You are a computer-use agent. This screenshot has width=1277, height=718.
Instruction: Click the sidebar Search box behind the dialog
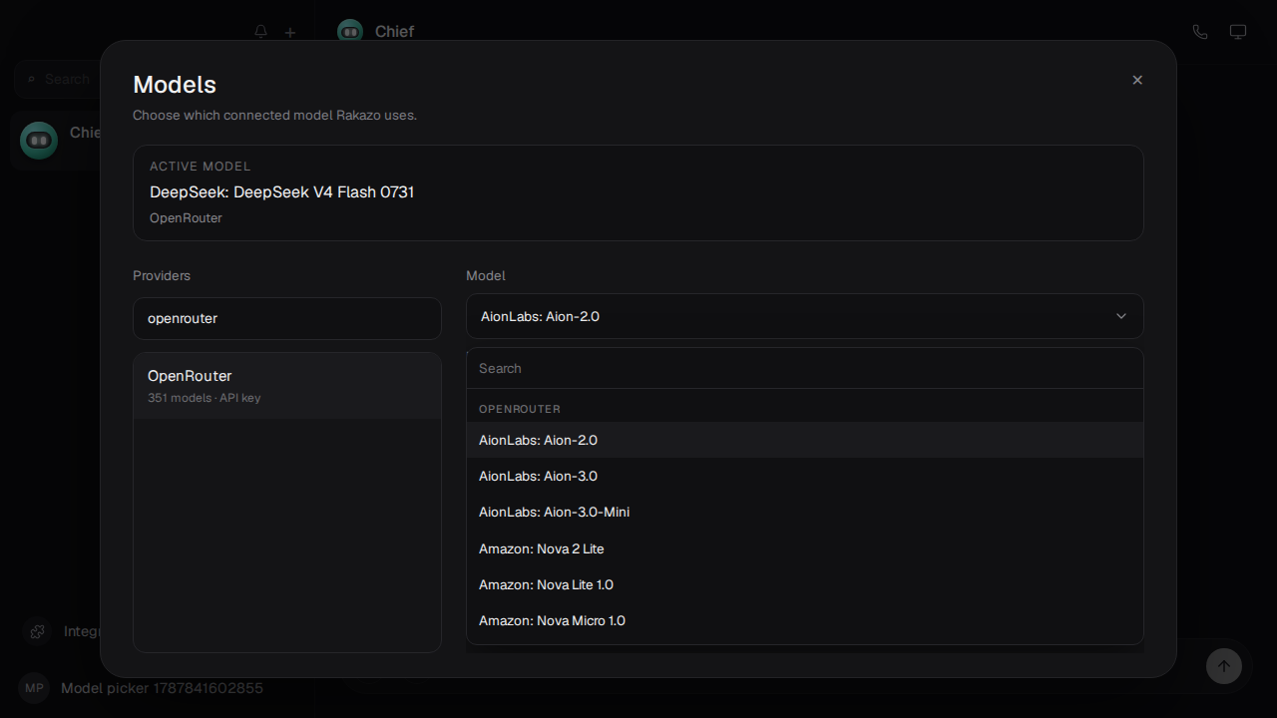tap(57, 79)
